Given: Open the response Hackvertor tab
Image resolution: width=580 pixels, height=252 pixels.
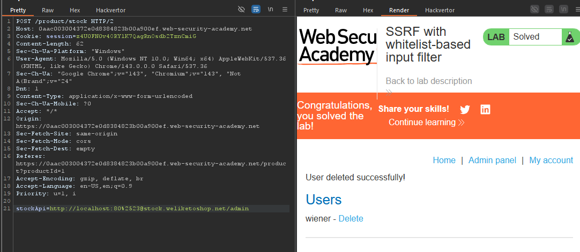Looking at the screenshot, I should point(440,10).
